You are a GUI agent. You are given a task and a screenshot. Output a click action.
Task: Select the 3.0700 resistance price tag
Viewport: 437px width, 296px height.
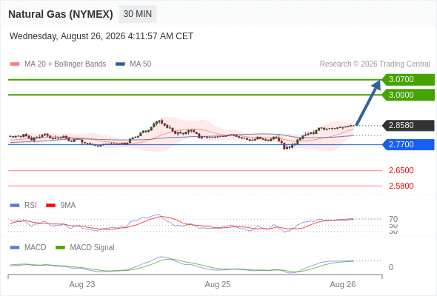click(x=408, y=80)
